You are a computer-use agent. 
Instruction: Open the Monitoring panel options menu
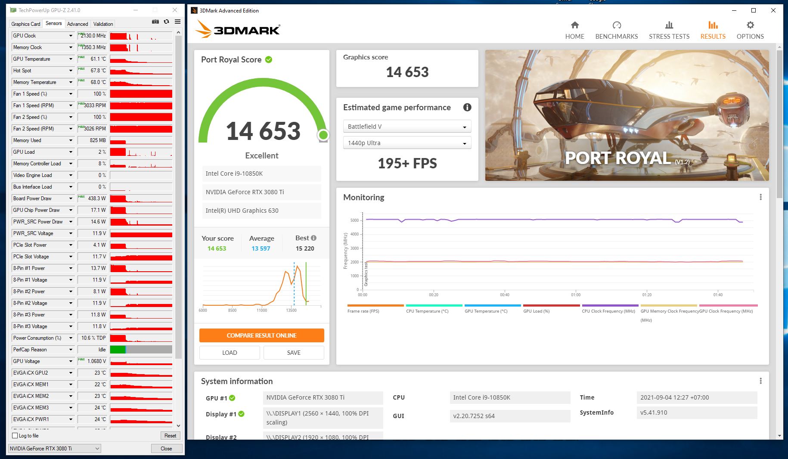[760, 197]
